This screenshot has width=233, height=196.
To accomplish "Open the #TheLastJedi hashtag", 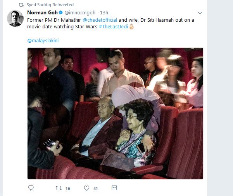I will 114,27.
